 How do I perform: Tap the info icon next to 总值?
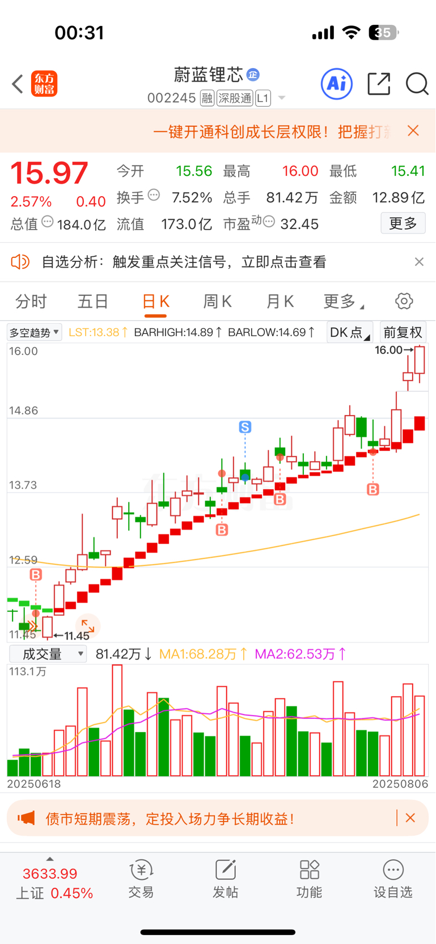tap(48, 222)
